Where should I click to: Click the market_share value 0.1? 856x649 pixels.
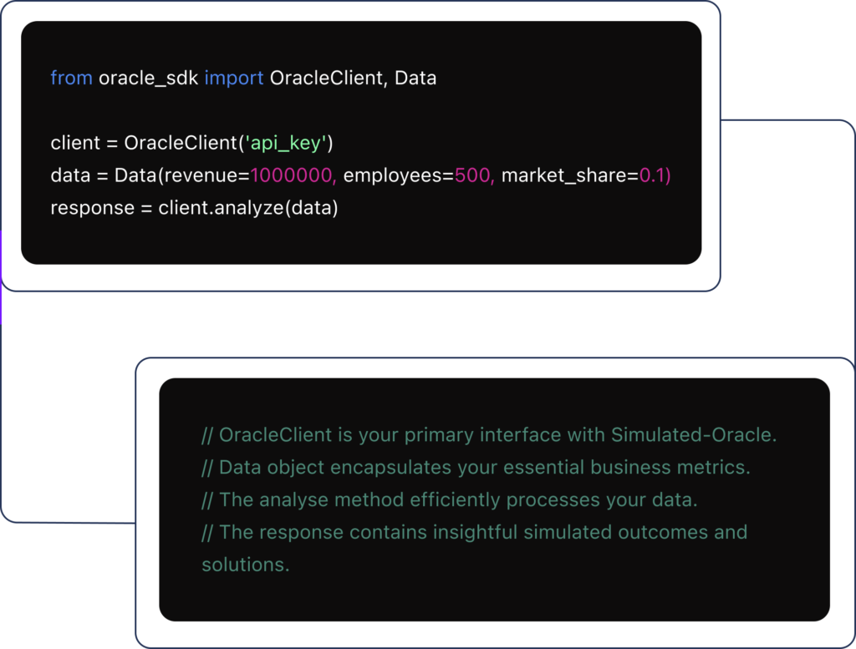pos(655,175)
